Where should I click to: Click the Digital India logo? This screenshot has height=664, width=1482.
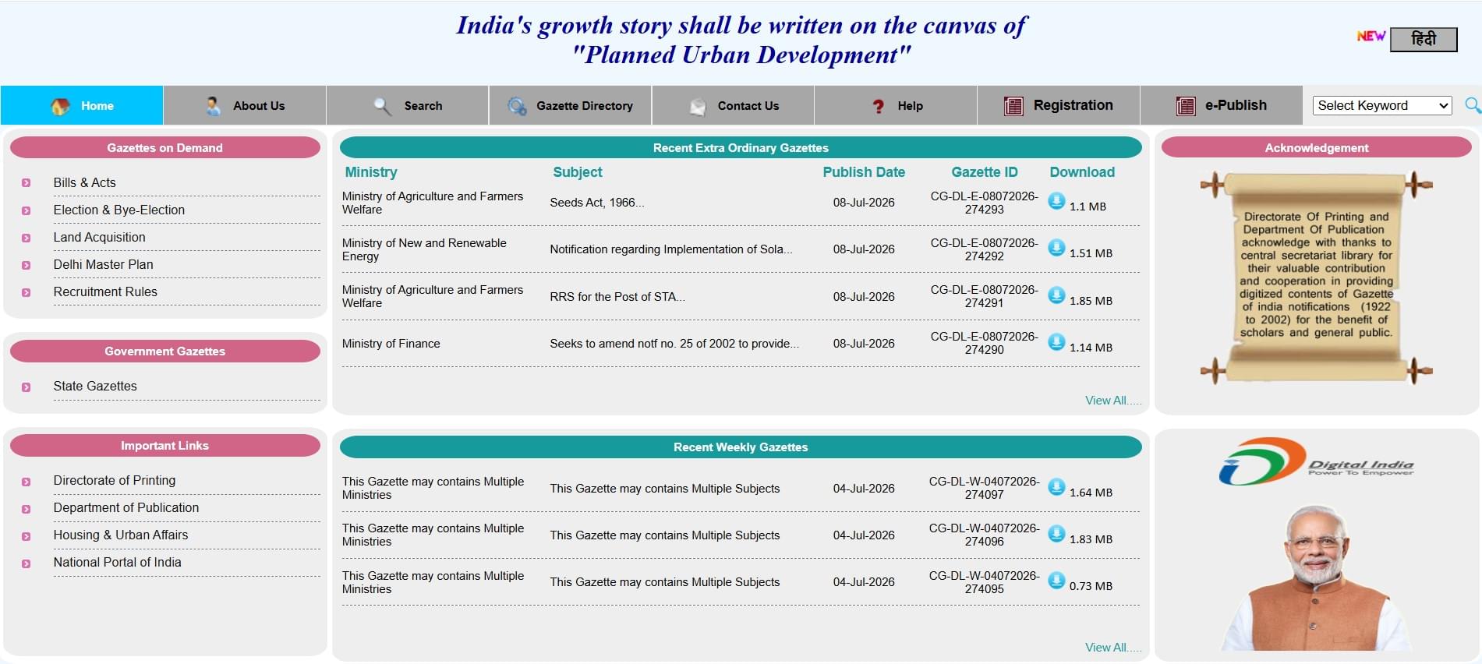coord(1316,461)
